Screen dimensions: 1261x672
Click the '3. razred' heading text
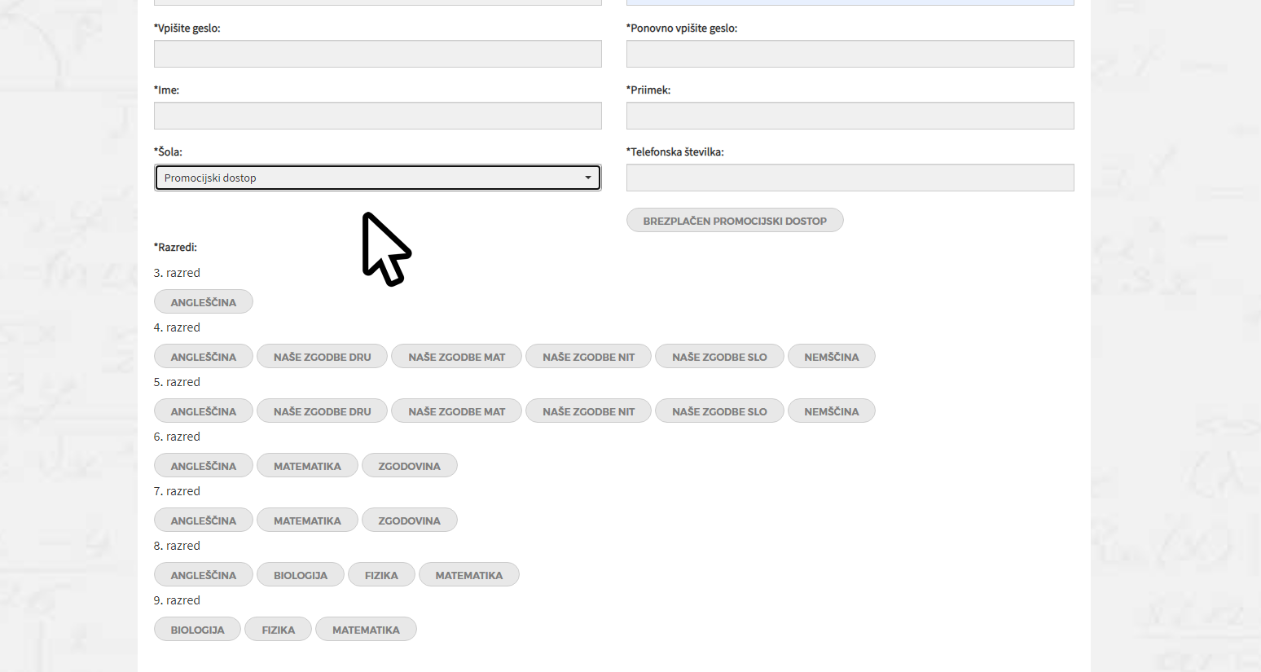pos(177,273)
